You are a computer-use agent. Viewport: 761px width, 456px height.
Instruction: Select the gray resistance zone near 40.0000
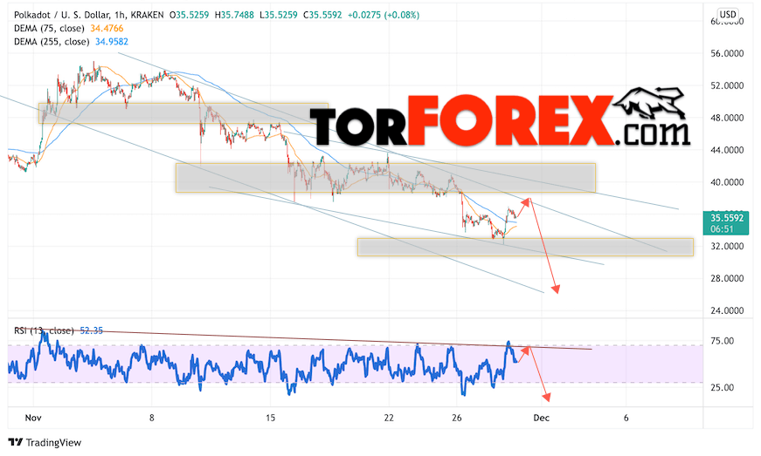pos(385,178)
